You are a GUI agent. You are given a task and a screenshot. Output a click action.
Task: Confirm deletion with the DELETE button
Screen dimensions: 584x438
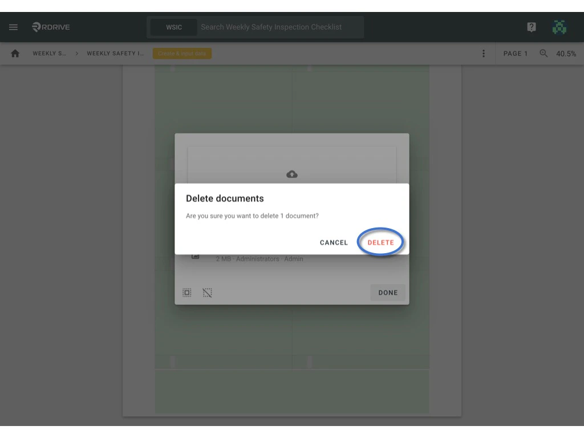click(380, 242)
